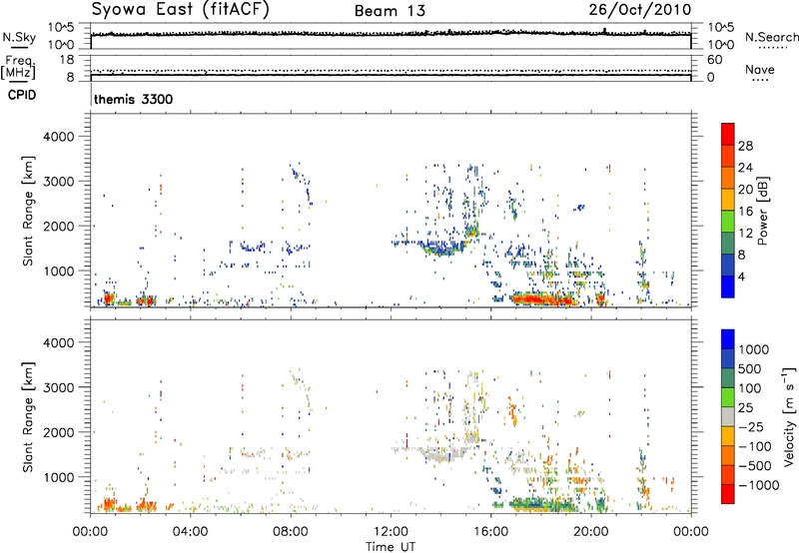Click the 'Power [dB]' colorbar label
The image size is (799, 553).
(762, 211)
